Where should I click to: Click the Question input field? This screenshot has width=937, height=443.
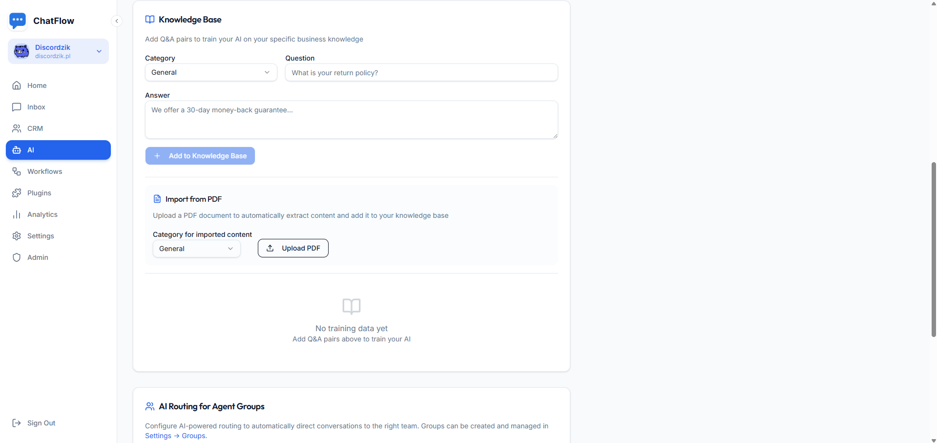click(421, 73)
